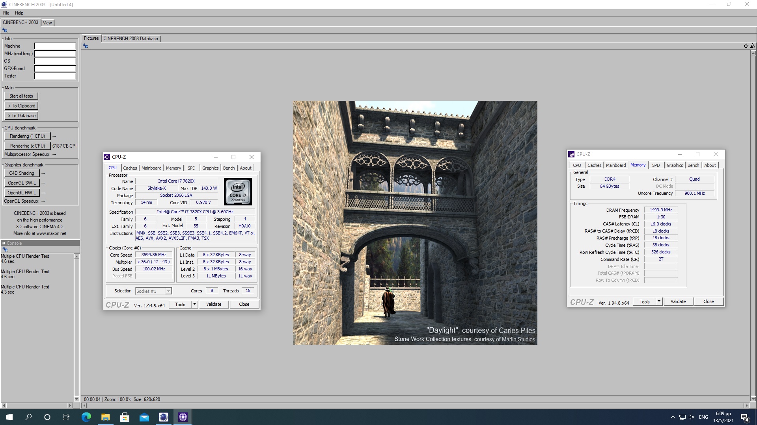The image size is (757, 425).
Task: Click the pin icon in the Console panel
Action: tap(5, 249)
